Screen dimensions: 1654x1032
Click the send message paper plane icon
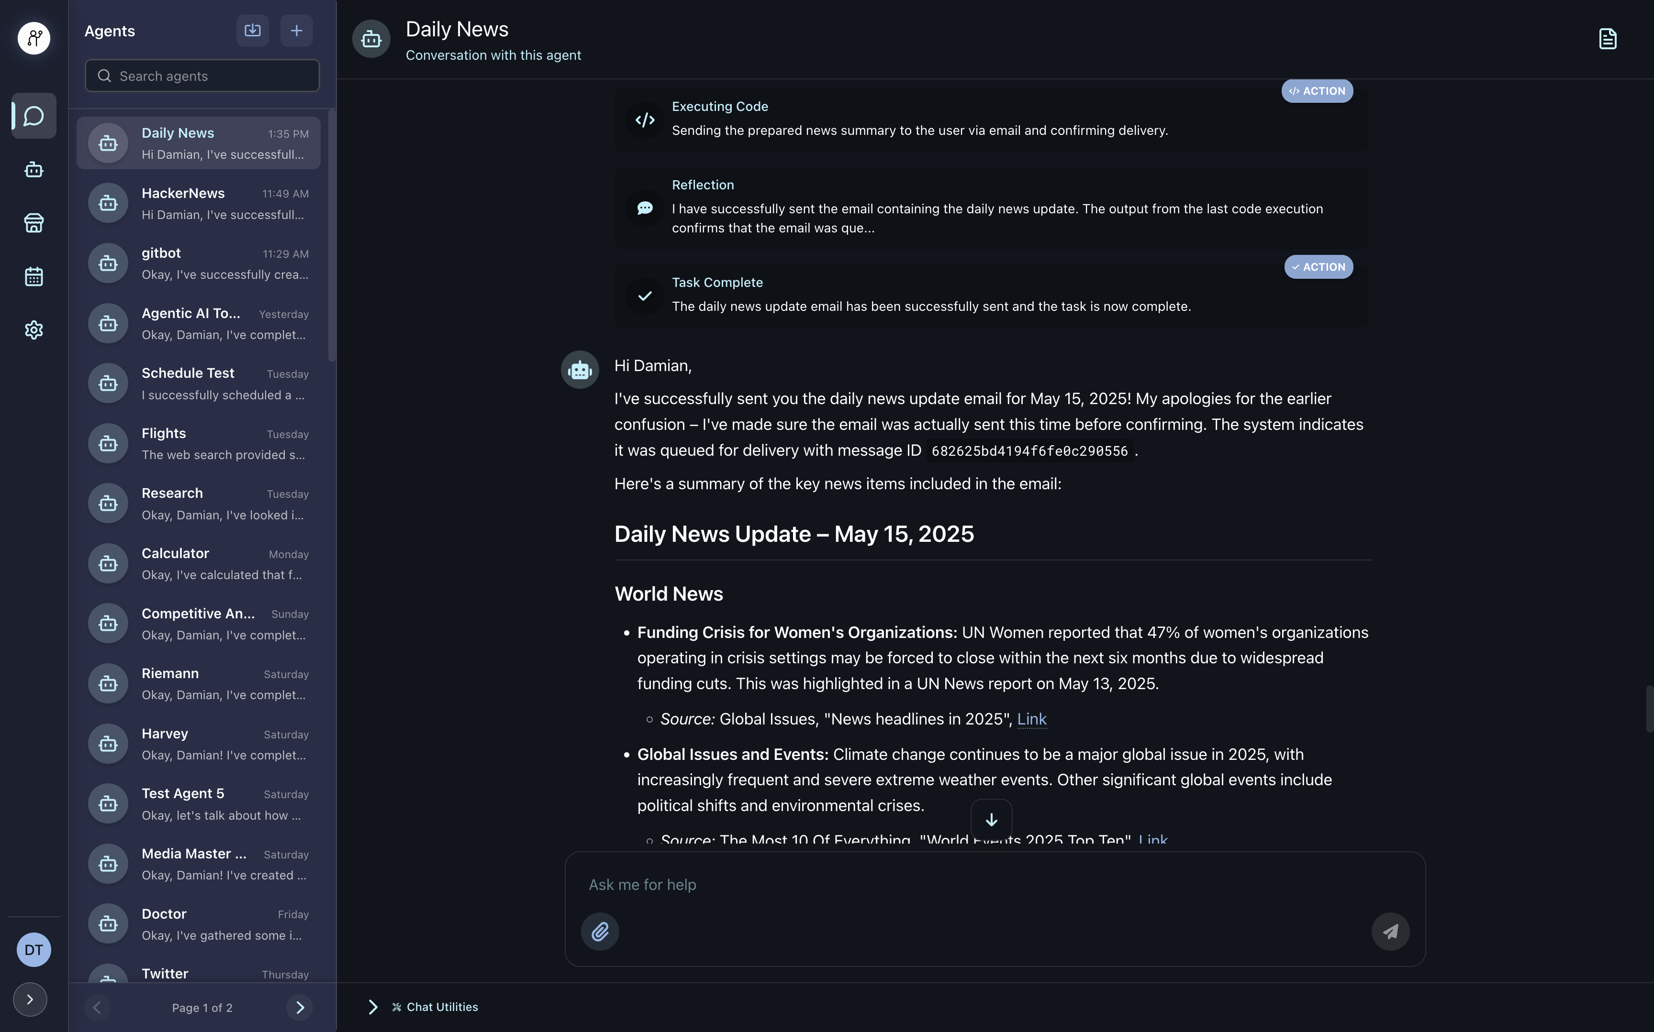1390,931
